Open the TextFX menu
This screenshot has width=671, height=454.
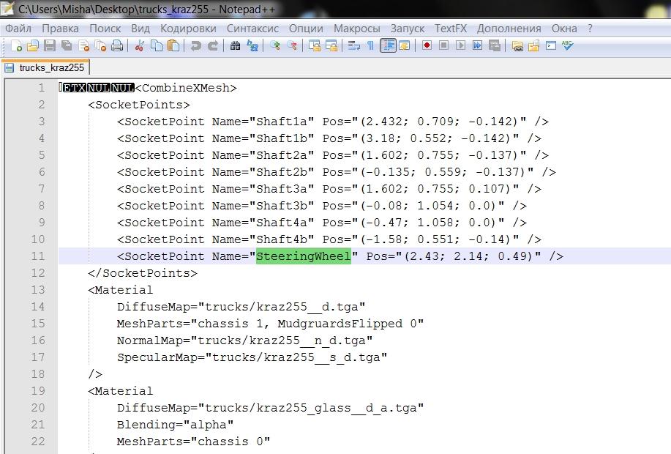point(451,28)
